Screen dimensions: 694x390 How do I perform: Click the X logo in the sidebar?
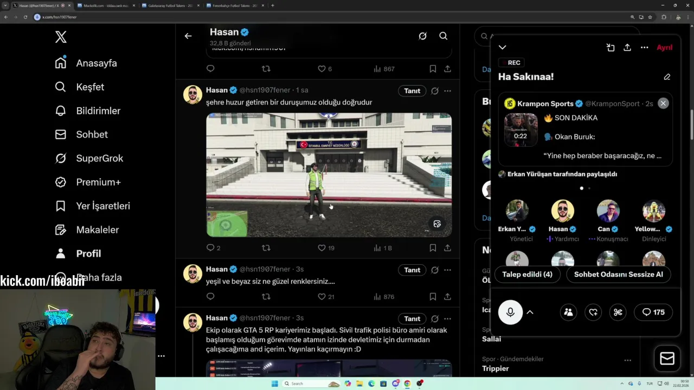[61, 37]
